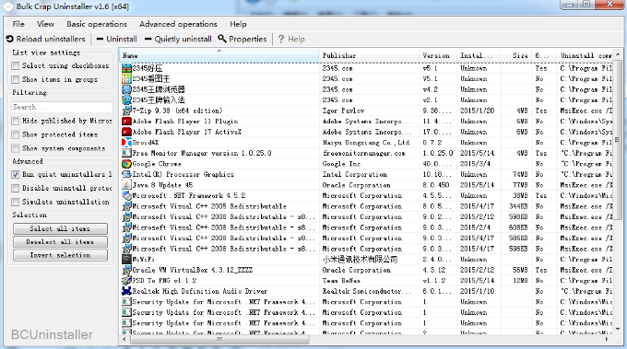Viewport: 627px width, 349px height.
Task: Click the 2345王牌浏览器 program icon
Action: [x=126, y=89]
